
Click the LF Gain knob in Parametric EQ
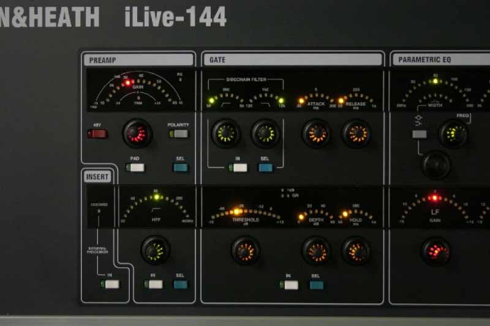435,251
